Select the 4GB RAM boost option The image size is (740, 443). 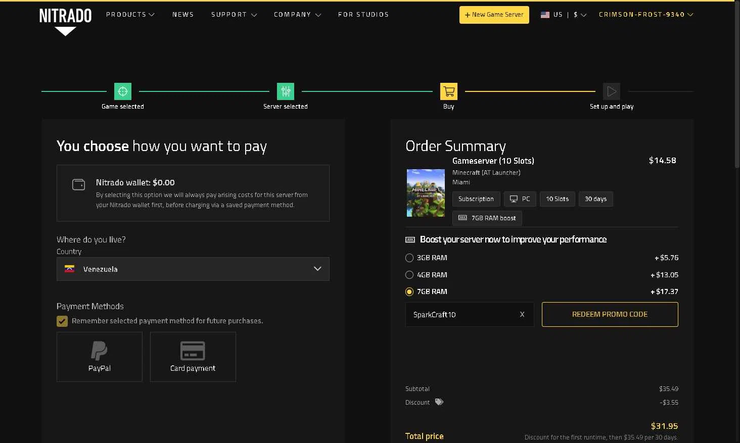point(409,275)
